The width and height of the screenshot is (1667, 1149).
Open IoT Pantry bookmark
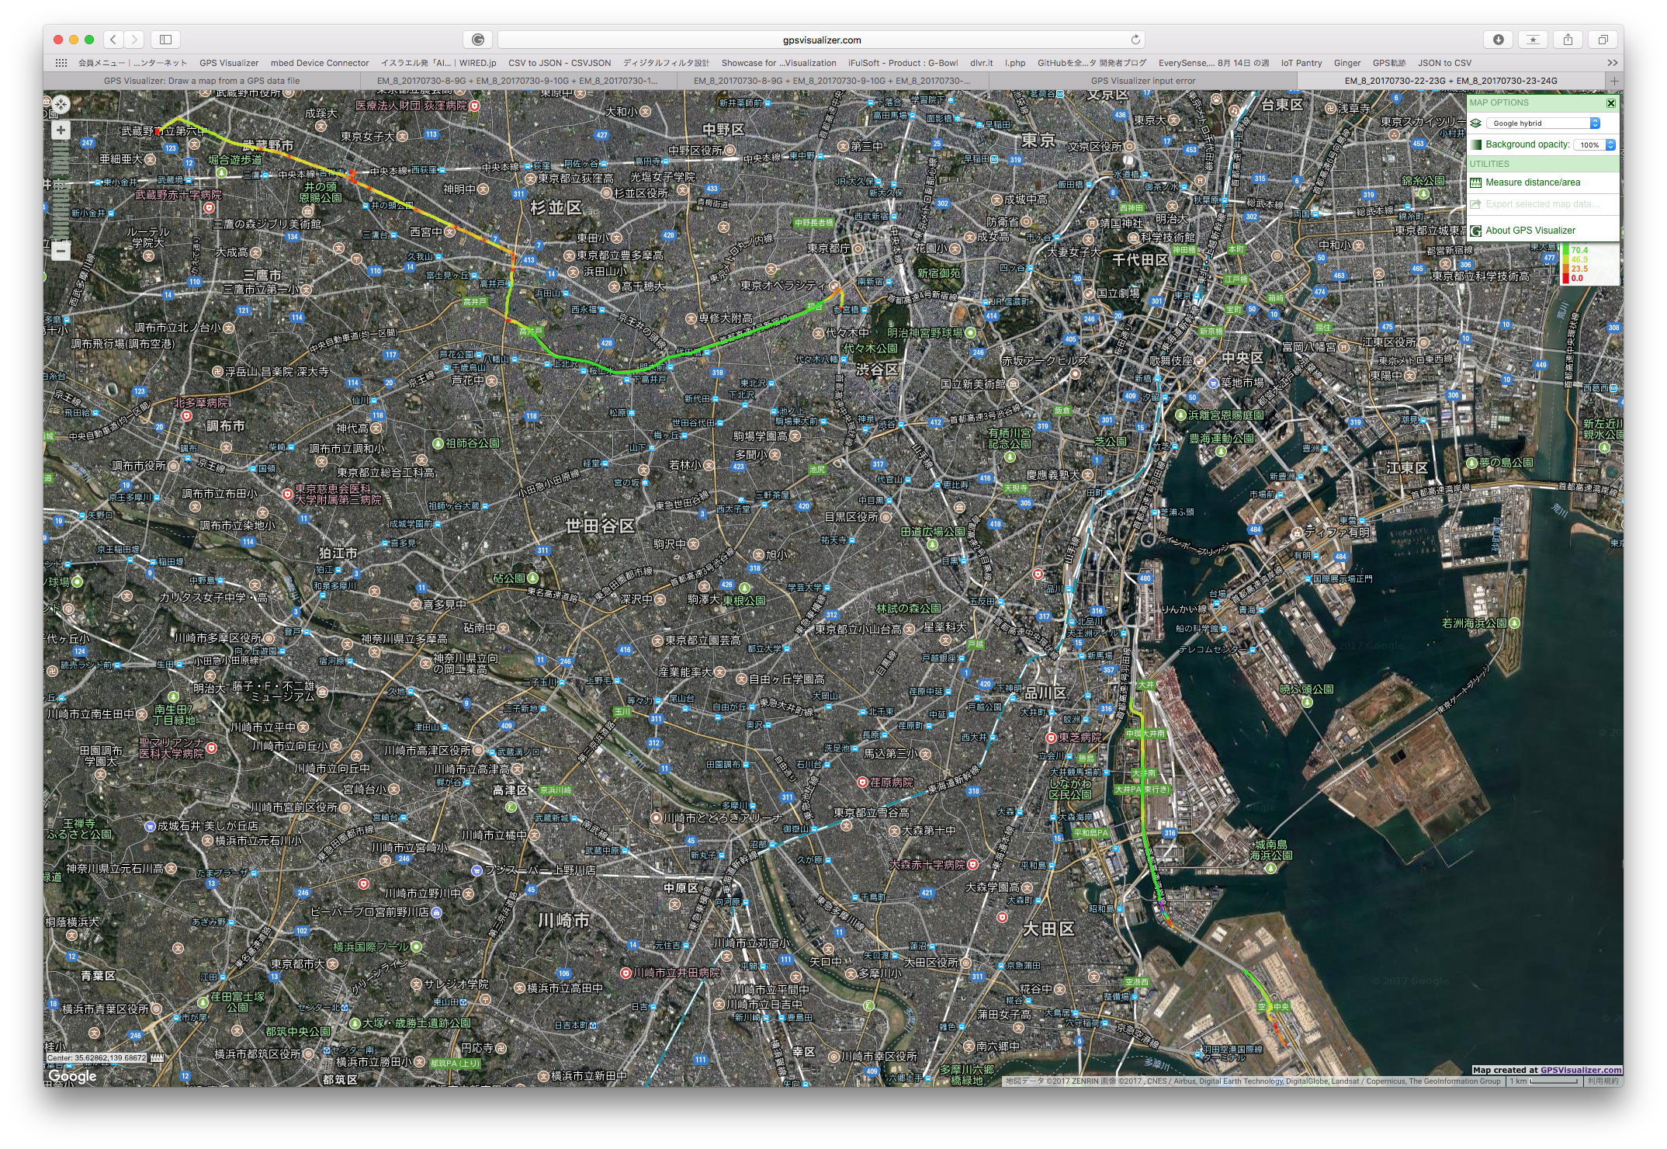(x=1301, y=63)
